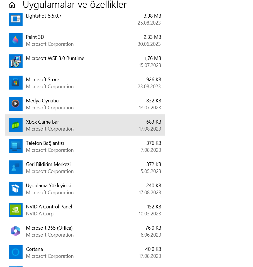This screenshot has width=253, height=267.
Task: Click the Microsoft 365 (Office) icon
Action: [16, 231]
